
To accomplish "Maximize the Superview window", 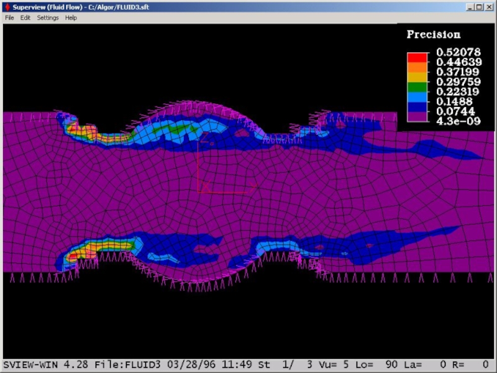I will [479, 7].
